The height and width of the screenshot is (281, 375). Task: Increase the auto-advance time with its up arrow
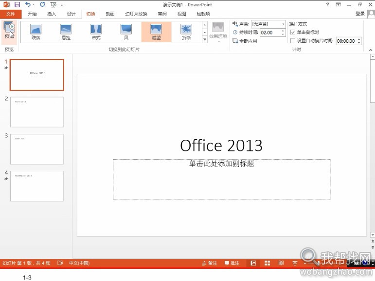tap(359, 39)
